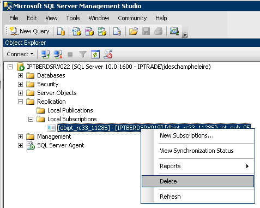Screen dimensions: 260x208
Task: Select Local Subscriptions folder
Action: tap(72, 119)
